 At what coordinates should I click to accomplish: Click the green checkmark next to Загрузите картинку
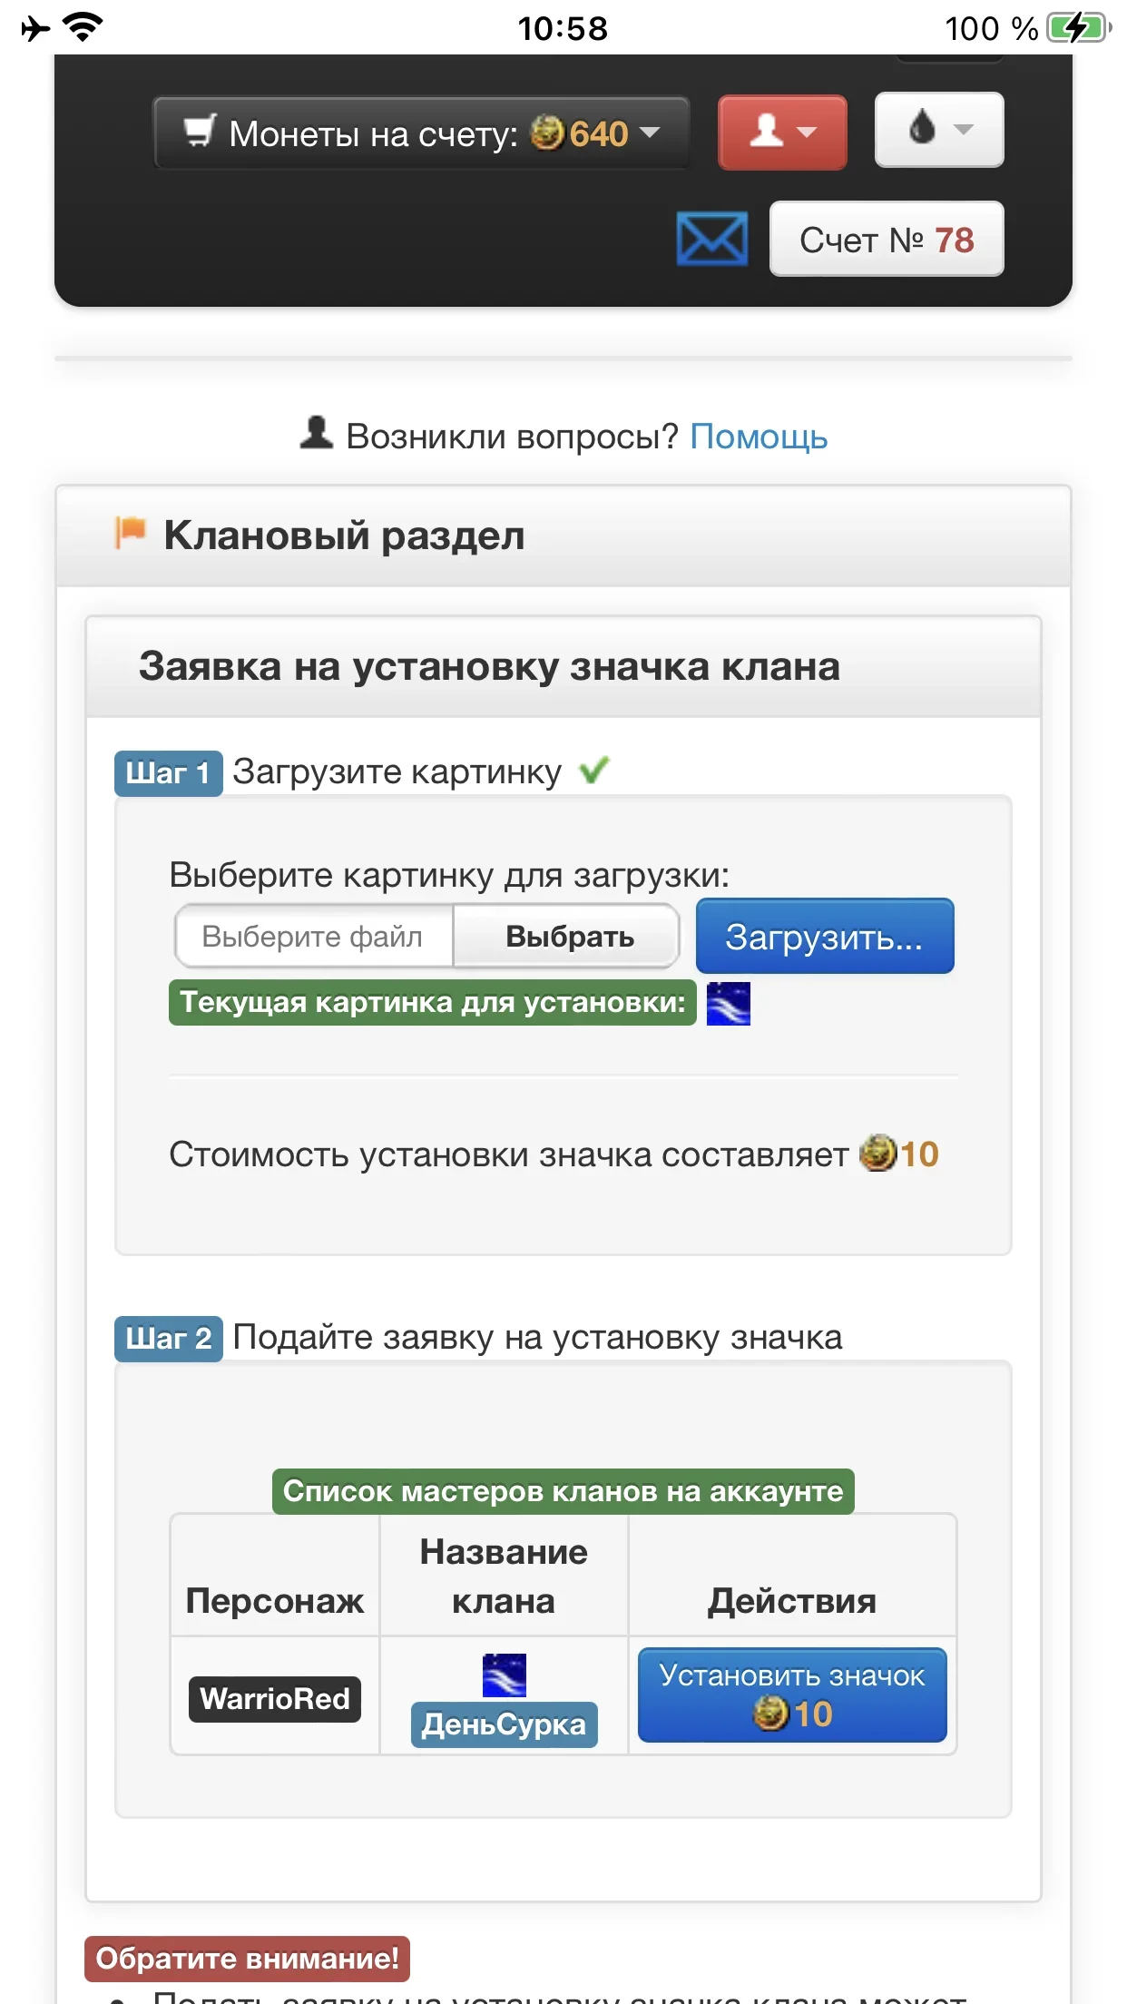click(x=594, y=771)
